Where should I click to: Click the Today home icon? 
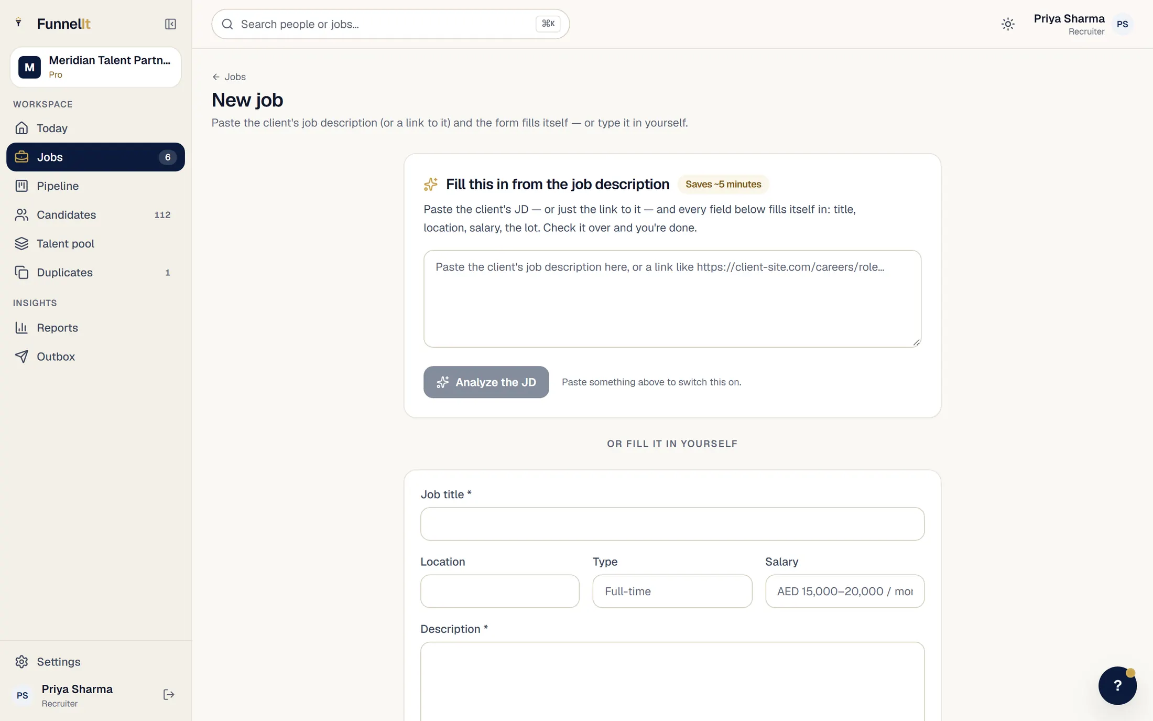(x=21, y=128)
